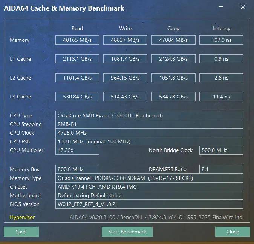
Task: Click the Close button at bottom
Action: (233, 232)
